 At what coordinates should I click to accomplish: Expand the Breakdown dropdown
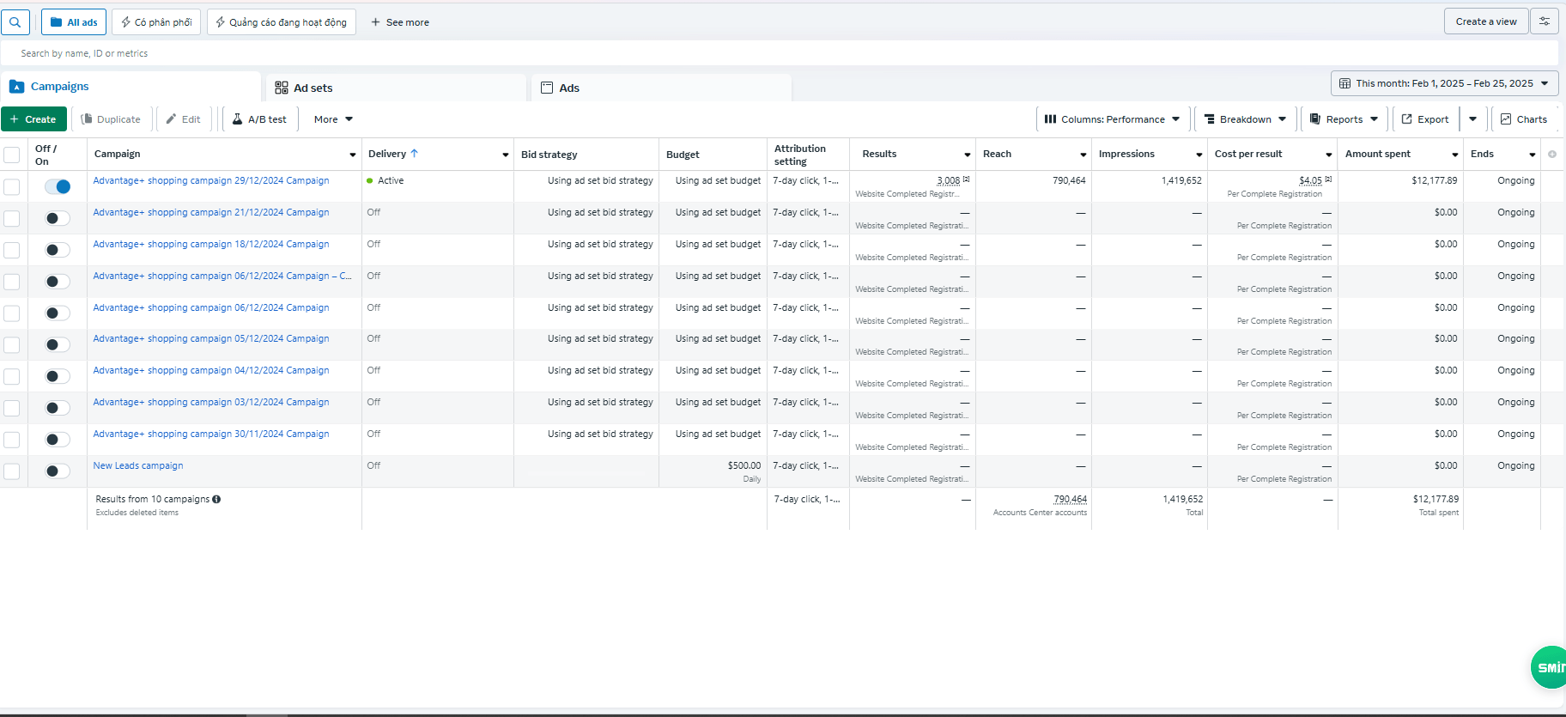pyautogui.click(x=1245, y=119)
